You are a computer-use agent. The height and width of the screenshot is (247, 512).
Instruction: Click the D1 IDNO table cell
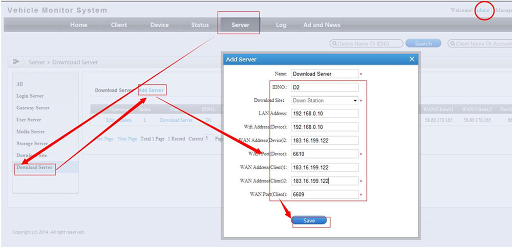(208, 120)
